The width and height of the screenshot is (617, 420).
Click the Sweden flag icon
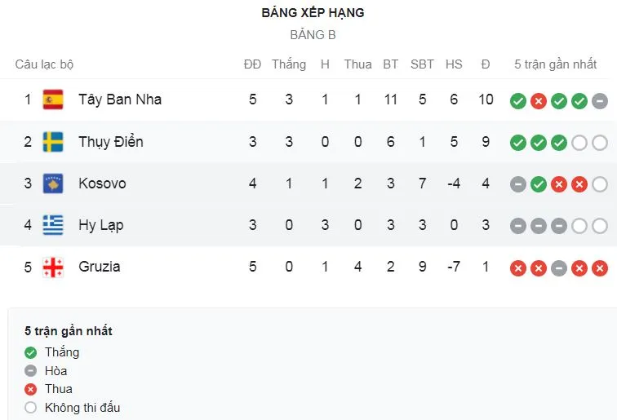pos(53,142)
